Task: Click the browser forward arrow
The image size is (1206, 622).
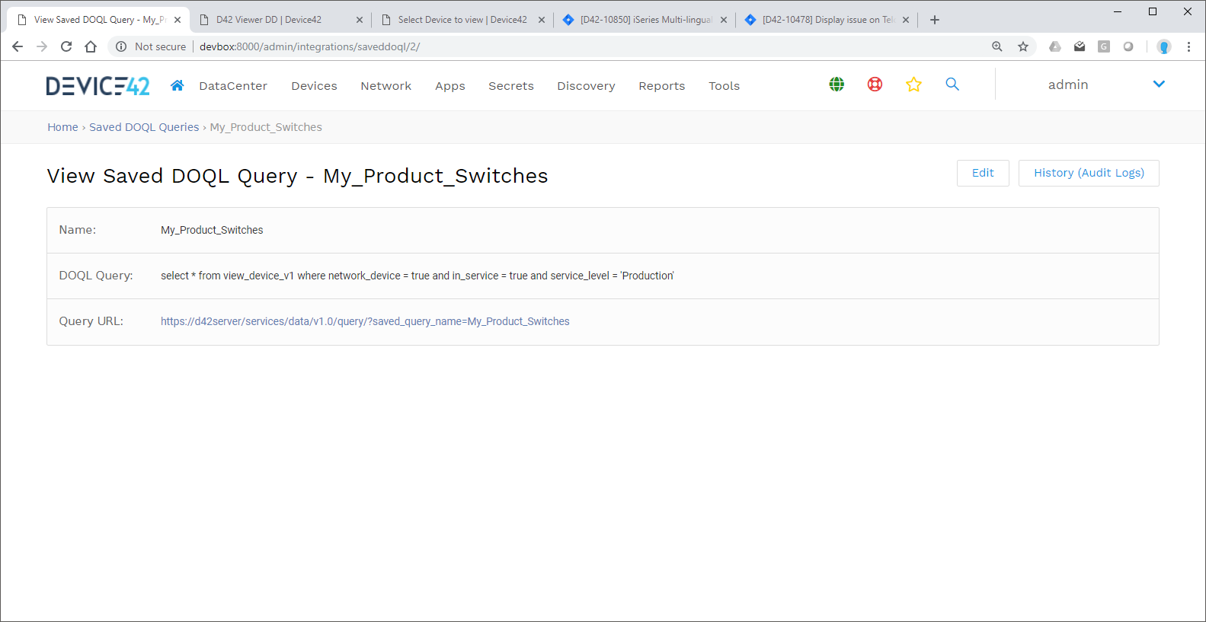Action: (x=42, y=46)
